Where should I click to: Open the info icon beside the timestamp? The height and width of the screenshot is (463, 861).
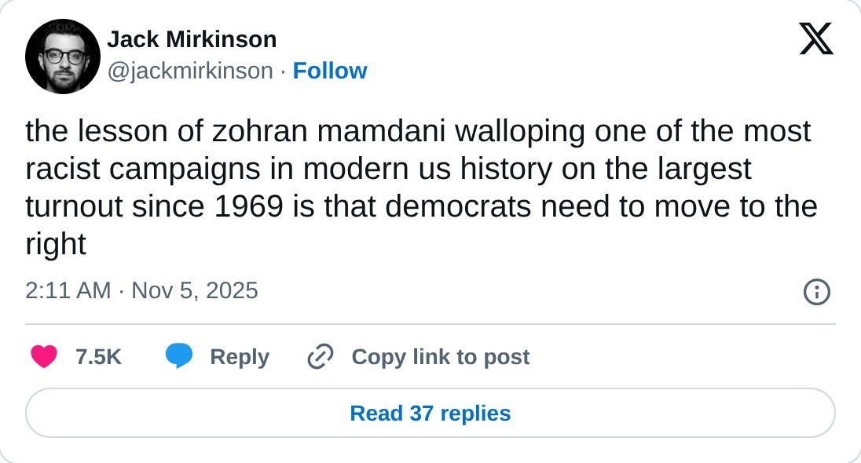[x=817, y=293]
